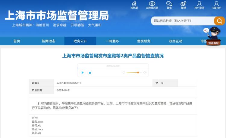The image size is (226, 138).
Task: Lower volume with the quiet speaker icon
Action: (124, 72)
